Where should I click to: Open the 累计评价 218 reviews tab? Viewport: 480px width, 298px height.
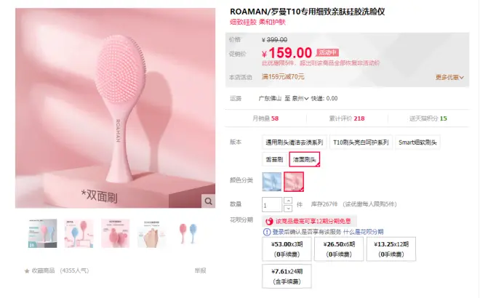tap(347, 118)
